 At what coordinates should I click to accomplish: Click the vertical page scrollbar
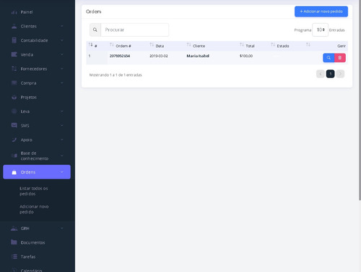coord(360,100)
